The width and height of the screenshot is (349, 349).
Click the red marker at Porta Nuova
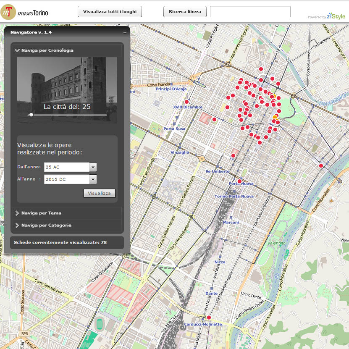click(239, 181)
